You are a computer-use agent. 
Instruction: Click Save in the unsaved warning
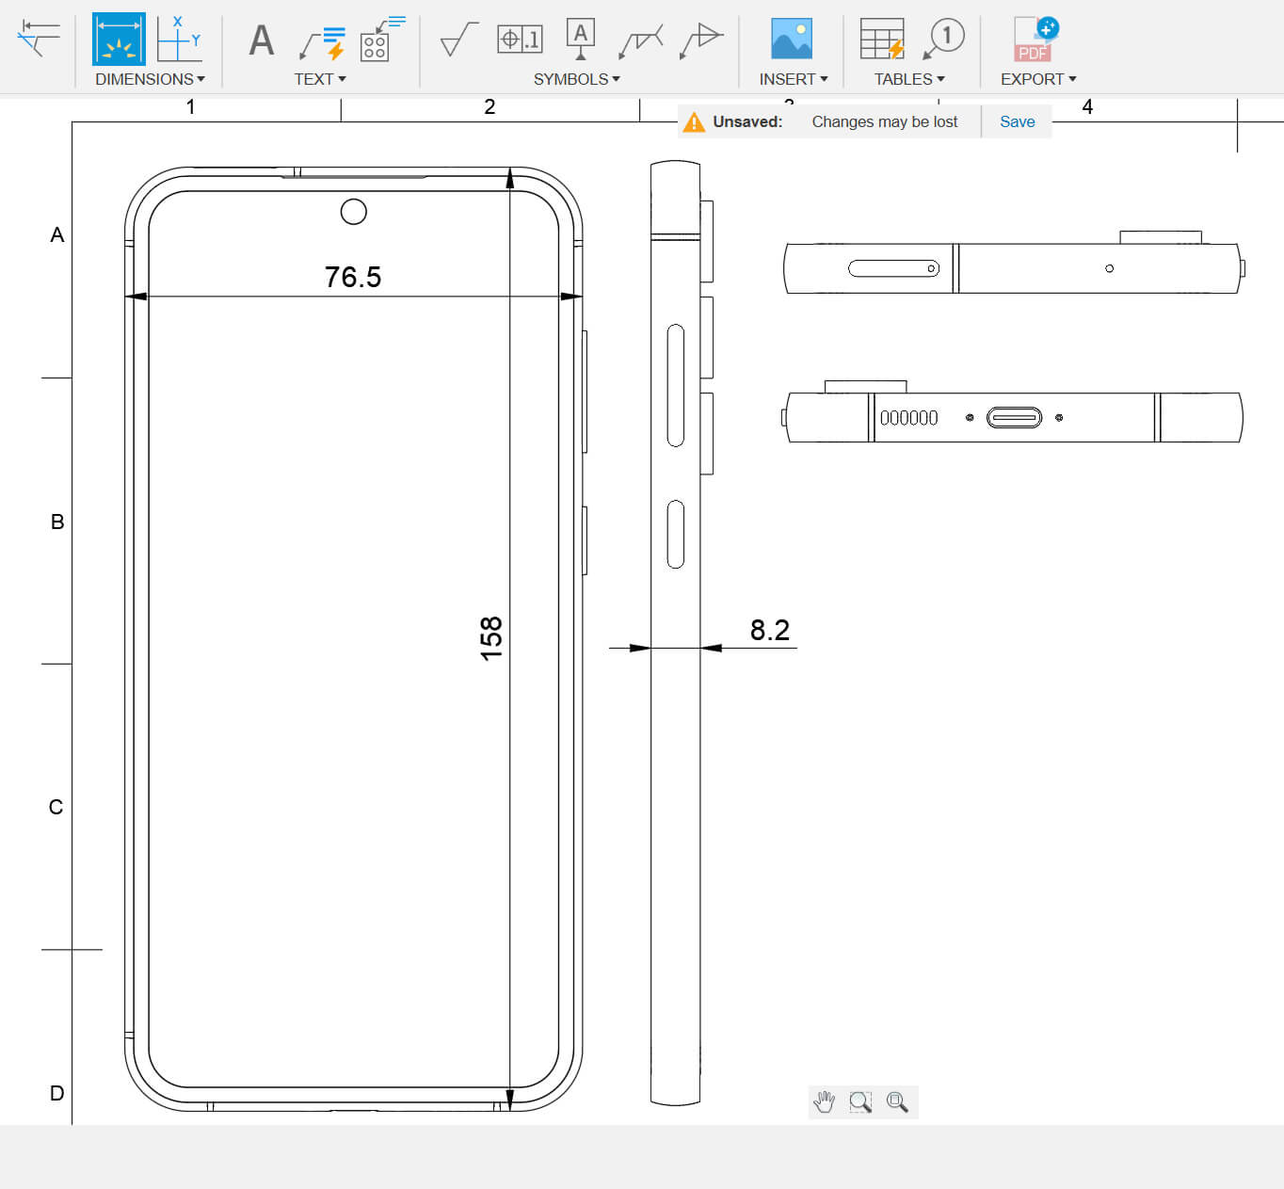pos(1017,121)
